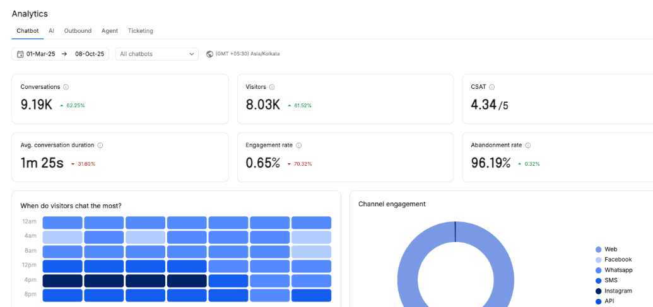Image resolution: width=653 pixels, height=307 pixels.
Task: Click the first heatmap cell in 4pm row
Action: 62,281
